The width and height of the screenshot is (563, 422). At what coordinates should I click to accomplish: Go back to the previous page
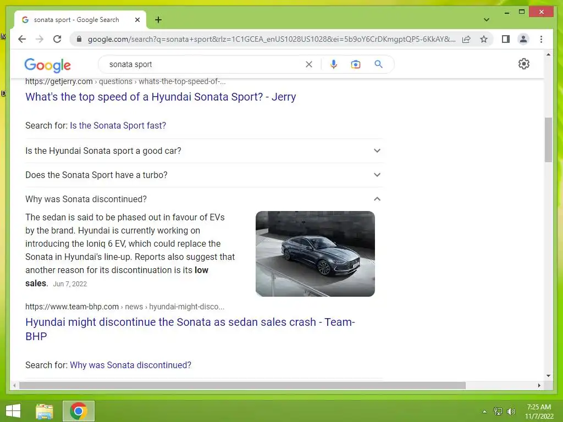pos(22,39)
